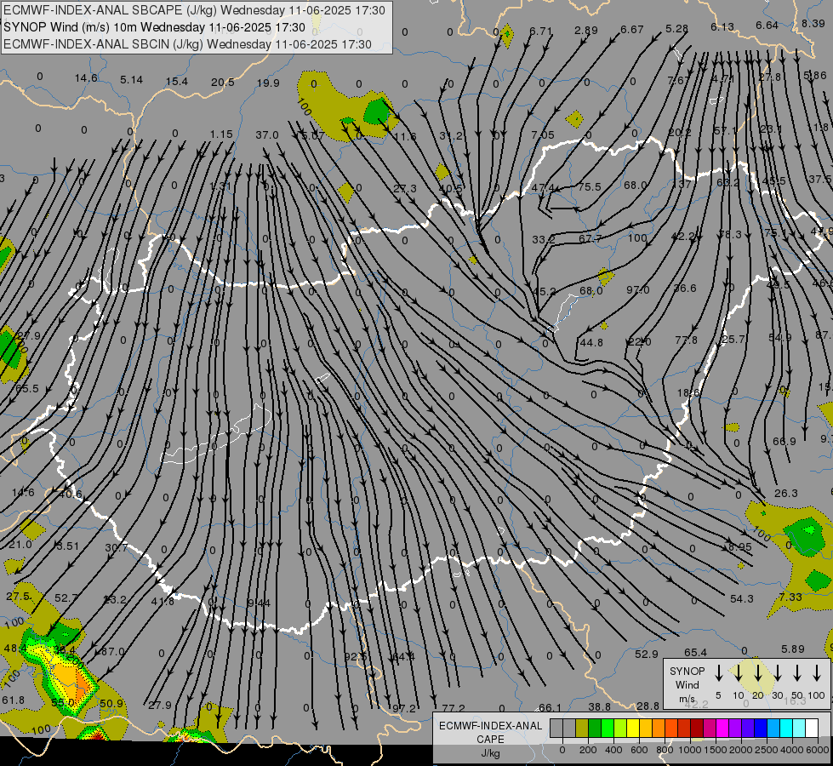Click the SBCIN title line in header
833x766 pixels.
click(187, 44)
